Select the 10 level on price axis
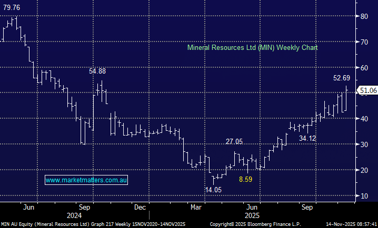 (x=364, y=196)
